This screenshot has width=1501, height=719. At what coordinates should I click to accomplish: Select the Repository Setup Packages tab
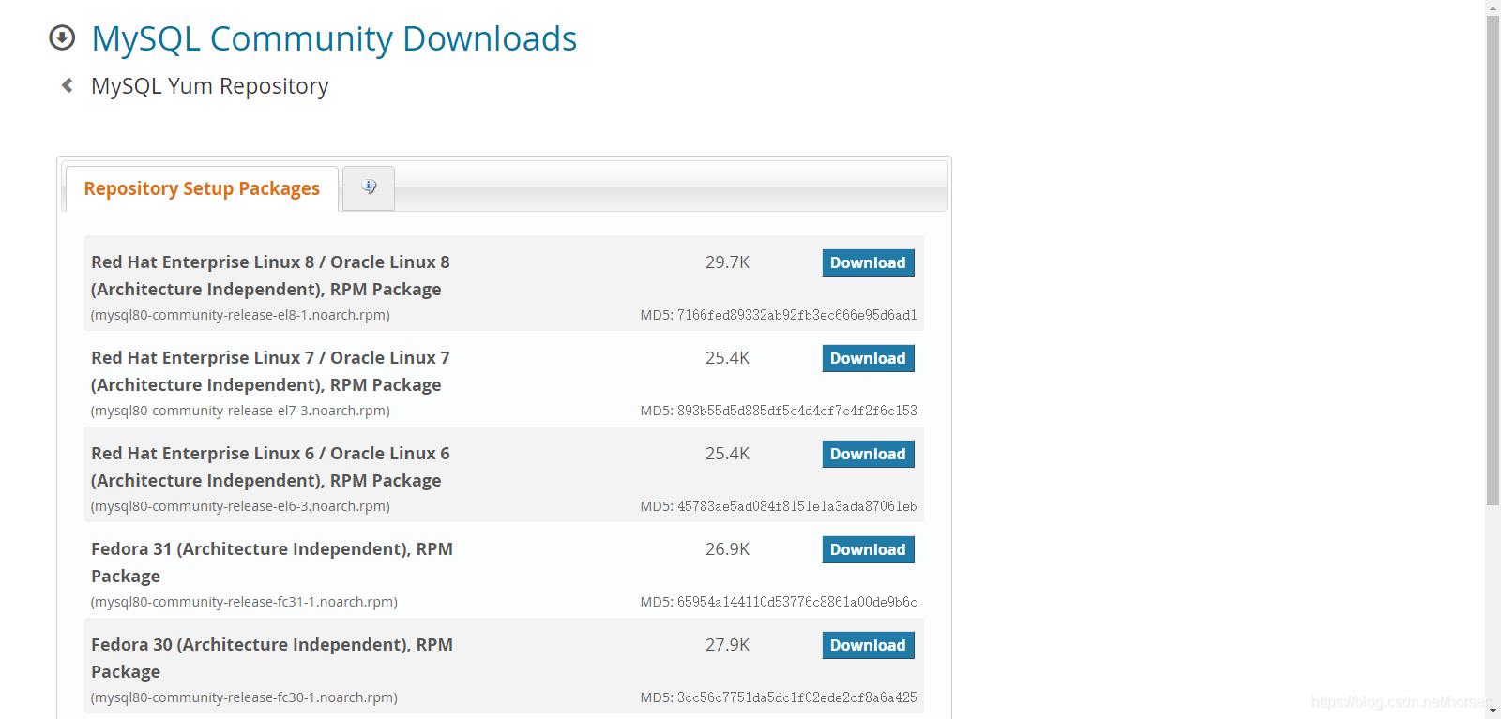pyautogui.click(x=202, y=188)
